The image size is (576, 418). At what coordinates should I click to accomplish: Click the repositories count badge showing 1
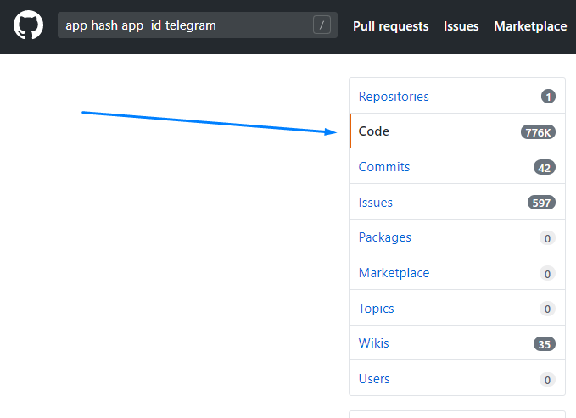(548, 97)
